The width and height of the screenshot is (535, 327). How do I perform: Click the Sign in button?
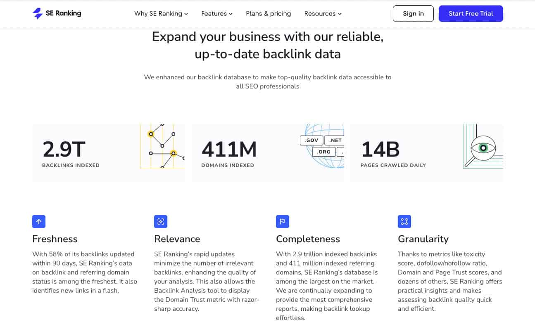click(413, 14)
